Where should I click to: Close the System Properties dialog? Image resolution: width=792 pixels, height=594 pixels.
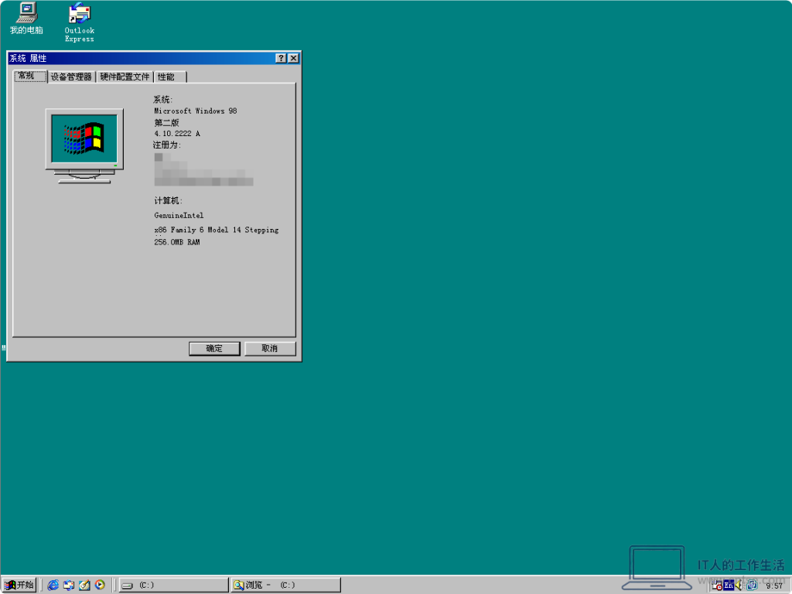[x=293, y=58]
